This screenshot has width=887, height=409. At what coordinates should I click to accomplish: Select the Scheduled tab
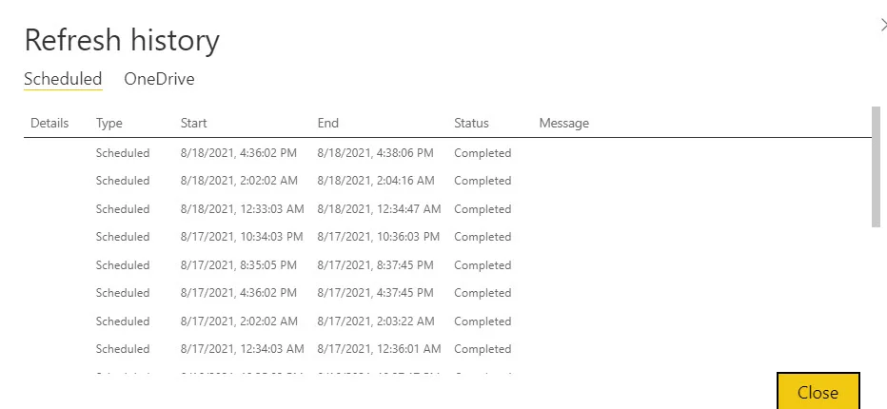coord(63,79)
